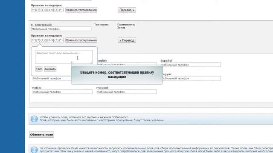Edit the validation rule input in field 8
The width and height of the screenshot is (273, 153).
[47, 40]
